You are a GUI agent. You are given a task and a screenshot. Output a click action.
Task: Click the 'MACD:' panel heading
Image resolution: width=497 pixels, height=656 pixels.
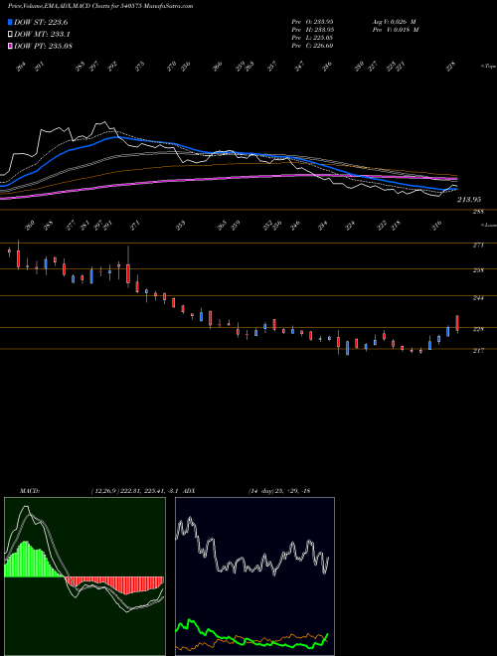pyautogui.click(x=30, y=491)
